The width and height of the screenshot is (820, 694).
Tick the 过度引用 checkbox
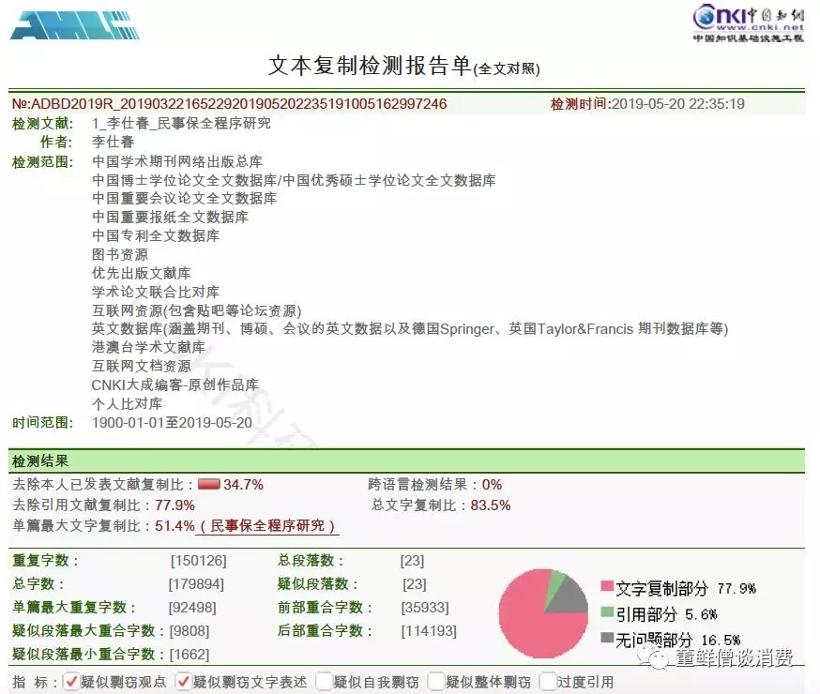(x=547, y=682)
